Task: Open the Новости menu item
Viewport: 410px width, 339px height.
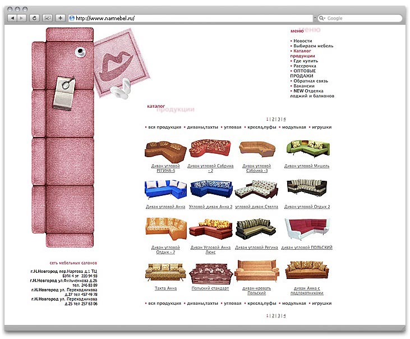Action: (302, 41)
